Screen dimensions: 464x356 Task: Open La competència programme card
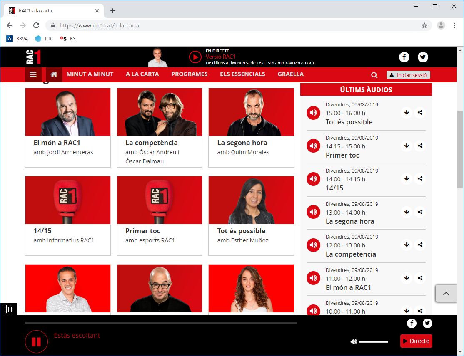[x=160, y=127]
